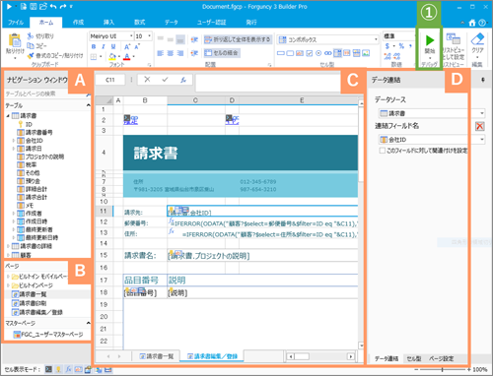Toggle 折り返して全体を表示する wrap text
This screenshot has height=376, width=493.
[237, 39]
